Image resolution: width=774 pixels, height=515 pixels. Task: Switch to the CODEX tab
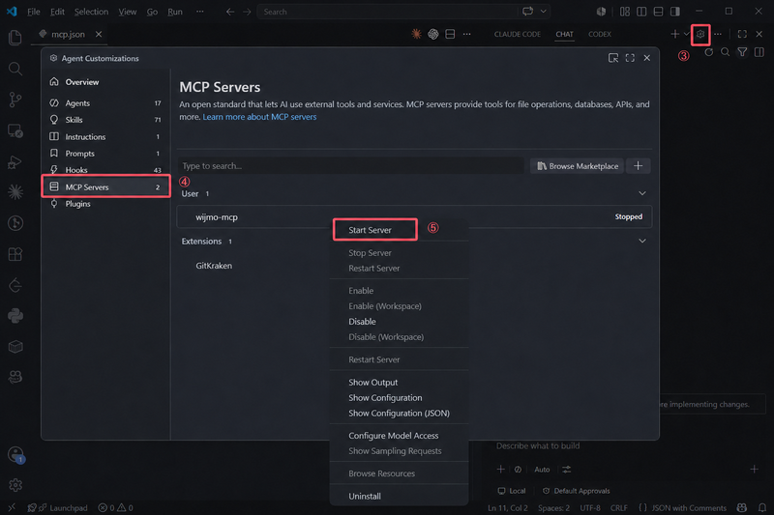click(599, 34)
